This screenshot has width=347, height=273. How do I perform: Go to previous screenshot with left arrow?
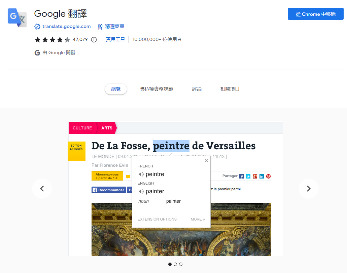pyautogui.click(x=42, y=189)
